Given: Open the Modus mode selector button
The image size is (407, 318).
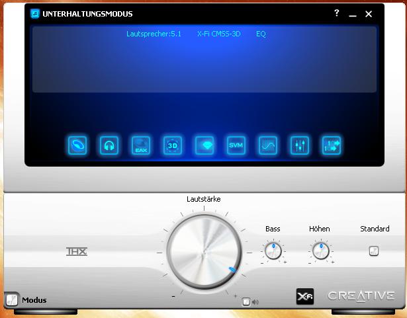Looking at the screenshot, I should tap(11, 300).
